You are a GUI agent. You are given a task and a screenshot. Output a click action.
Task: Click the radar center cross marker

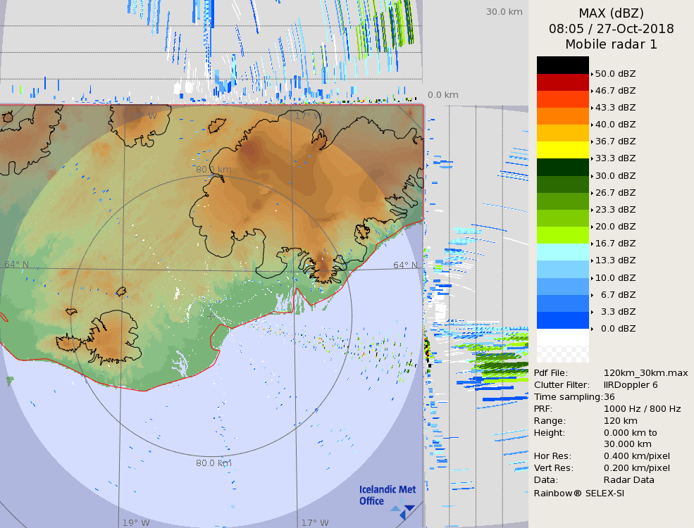coord(211,316)
